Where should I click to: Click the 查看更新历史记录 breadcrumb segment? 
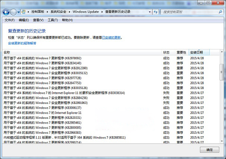[x=118, y=12]
